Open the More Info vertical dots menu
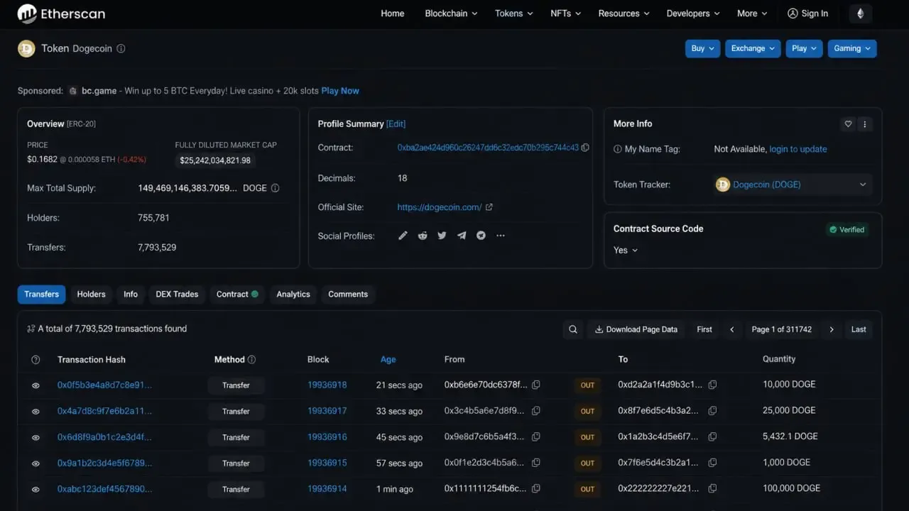 pos(864,123)
